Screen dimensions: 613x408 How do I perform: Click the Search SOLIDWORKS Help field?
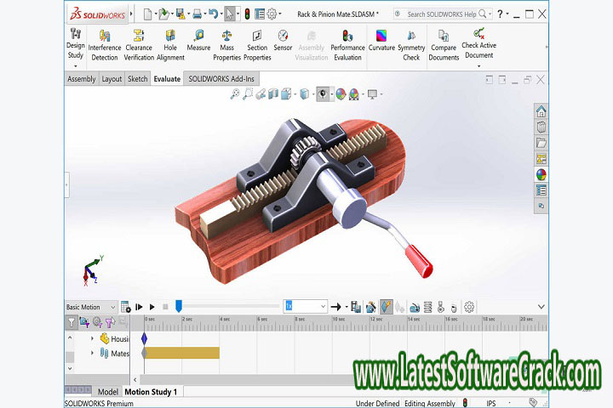441,14
